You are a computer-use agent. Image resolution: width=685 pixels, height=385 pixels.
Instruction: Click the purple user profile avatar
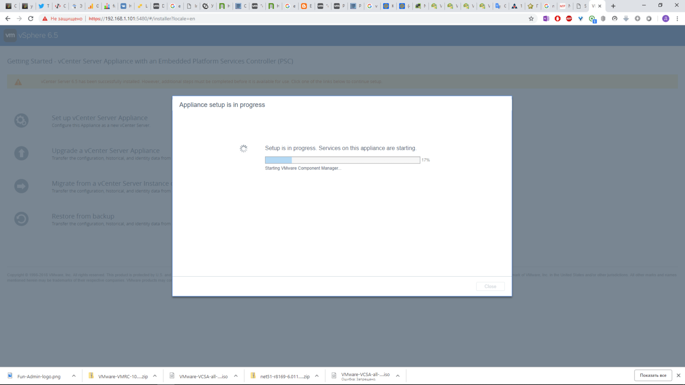666,18
